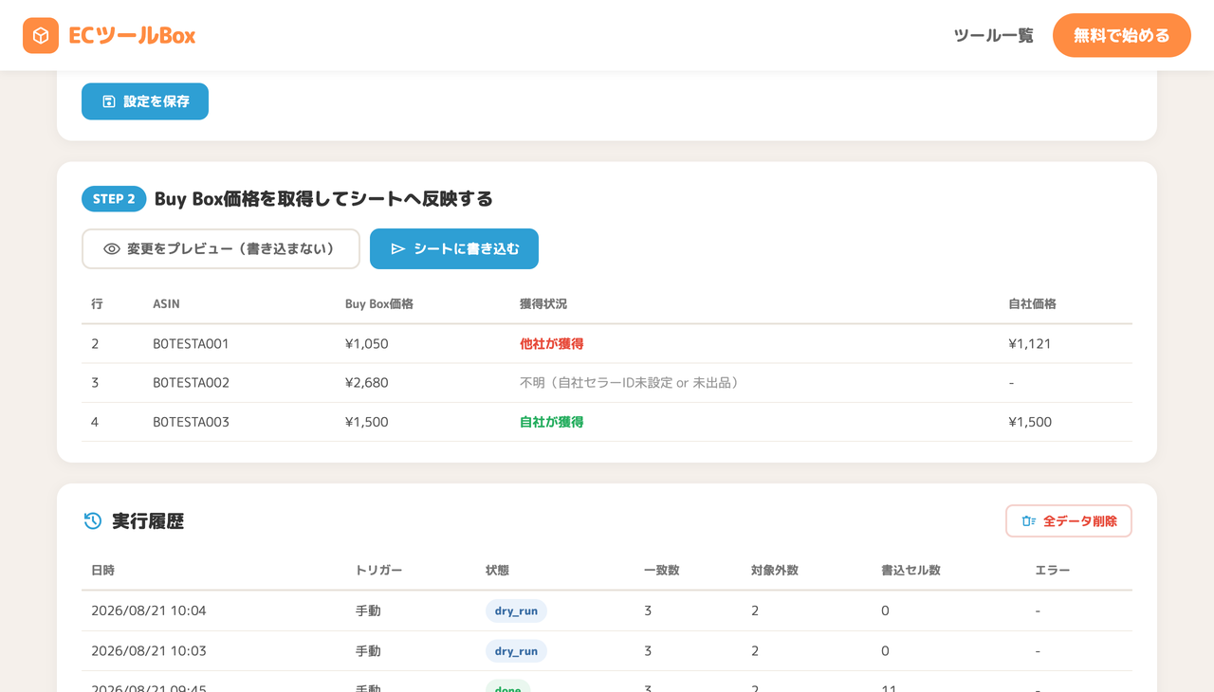The width and height of the screenshot is (1214, 692).
Task: Click the 実行履歴 section heading
Action: [x=148, y=520]
